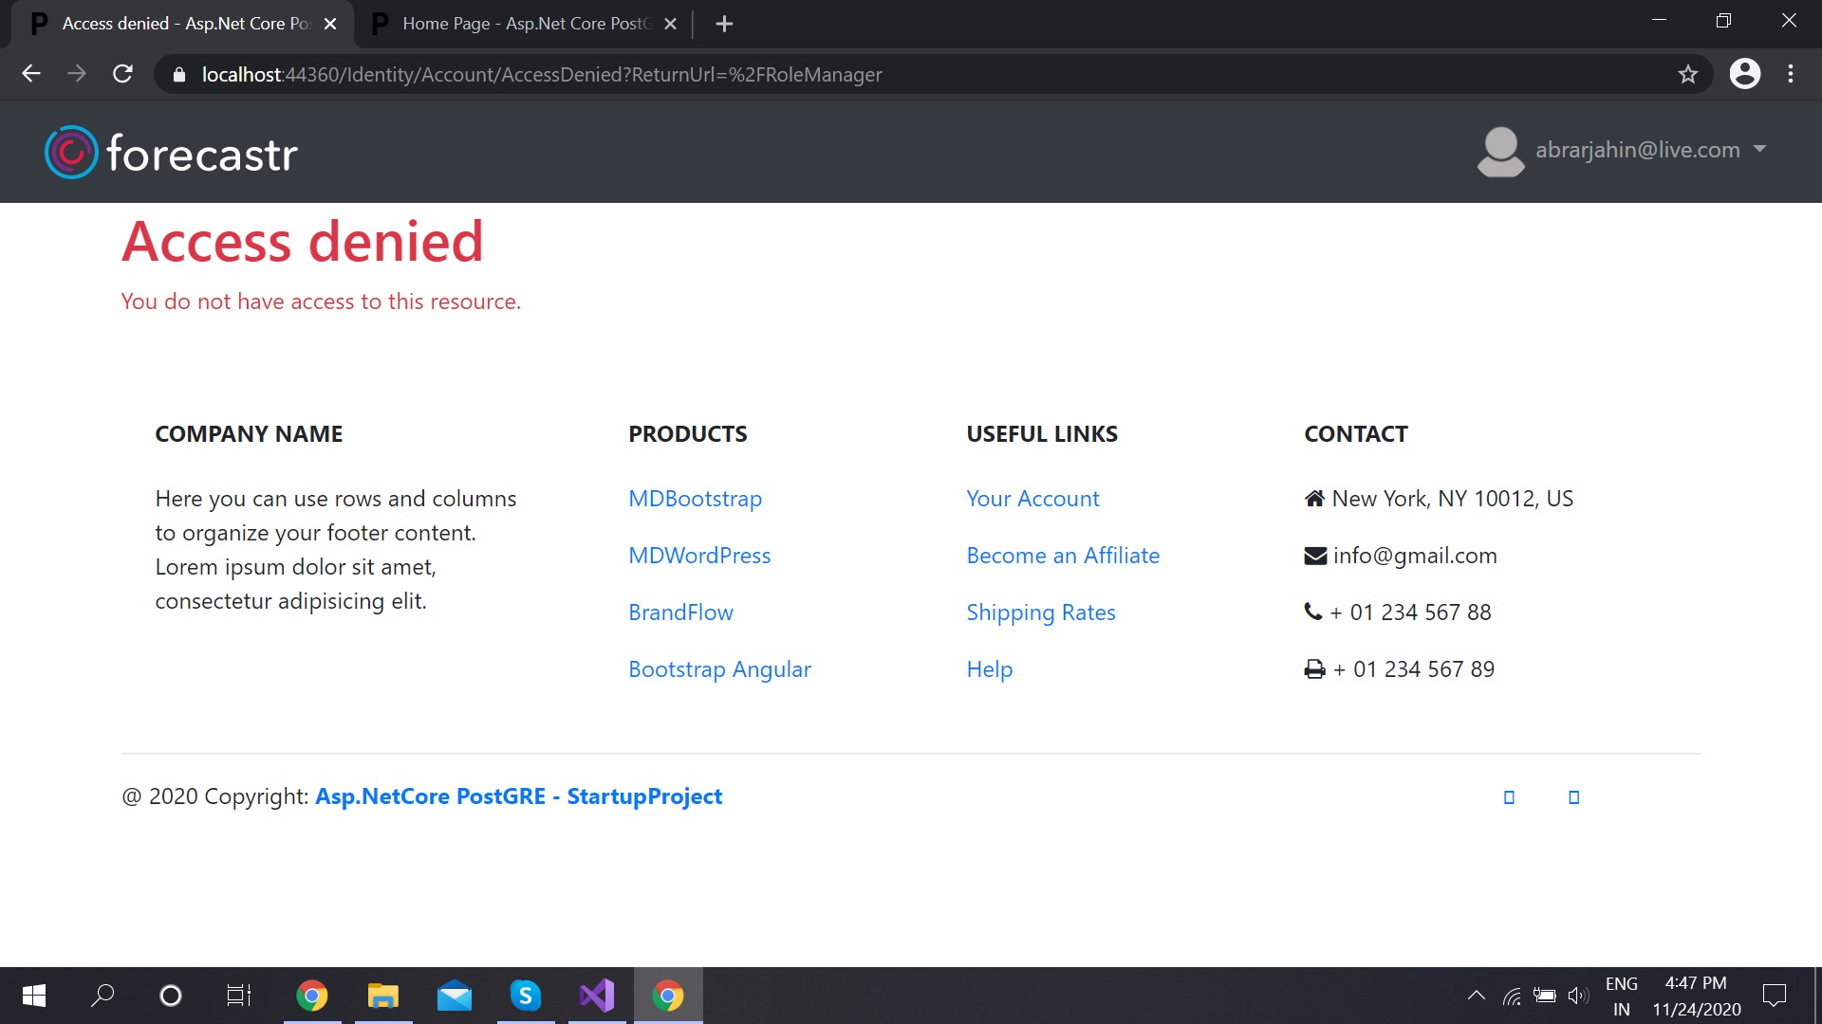Click the browser forward arrow
The width and height of the screenshot is (1822, 1024).
coord(77,74)
